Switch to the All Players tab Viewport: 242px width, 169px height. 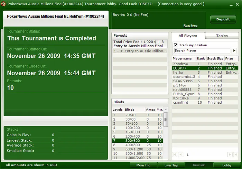pyautogui.click(x=188, y=36)
